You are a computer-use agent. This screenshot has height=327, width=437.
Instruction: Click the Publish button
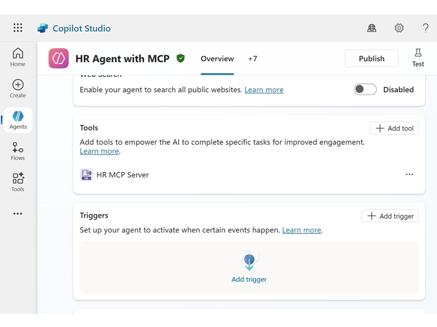tap(371, 59)
